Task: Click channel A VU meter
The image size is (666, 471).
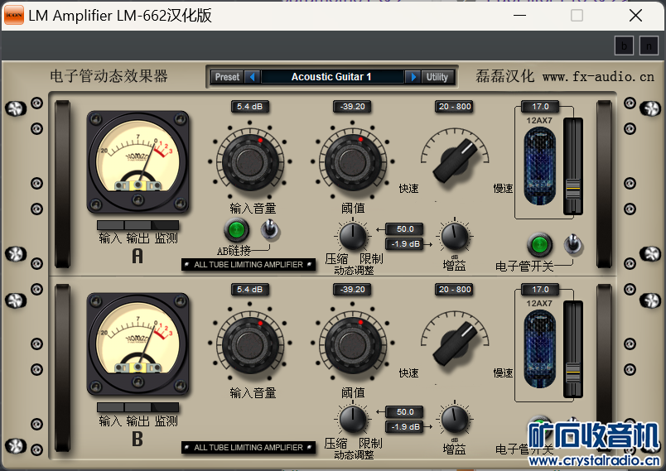Action: coord(138,162)
